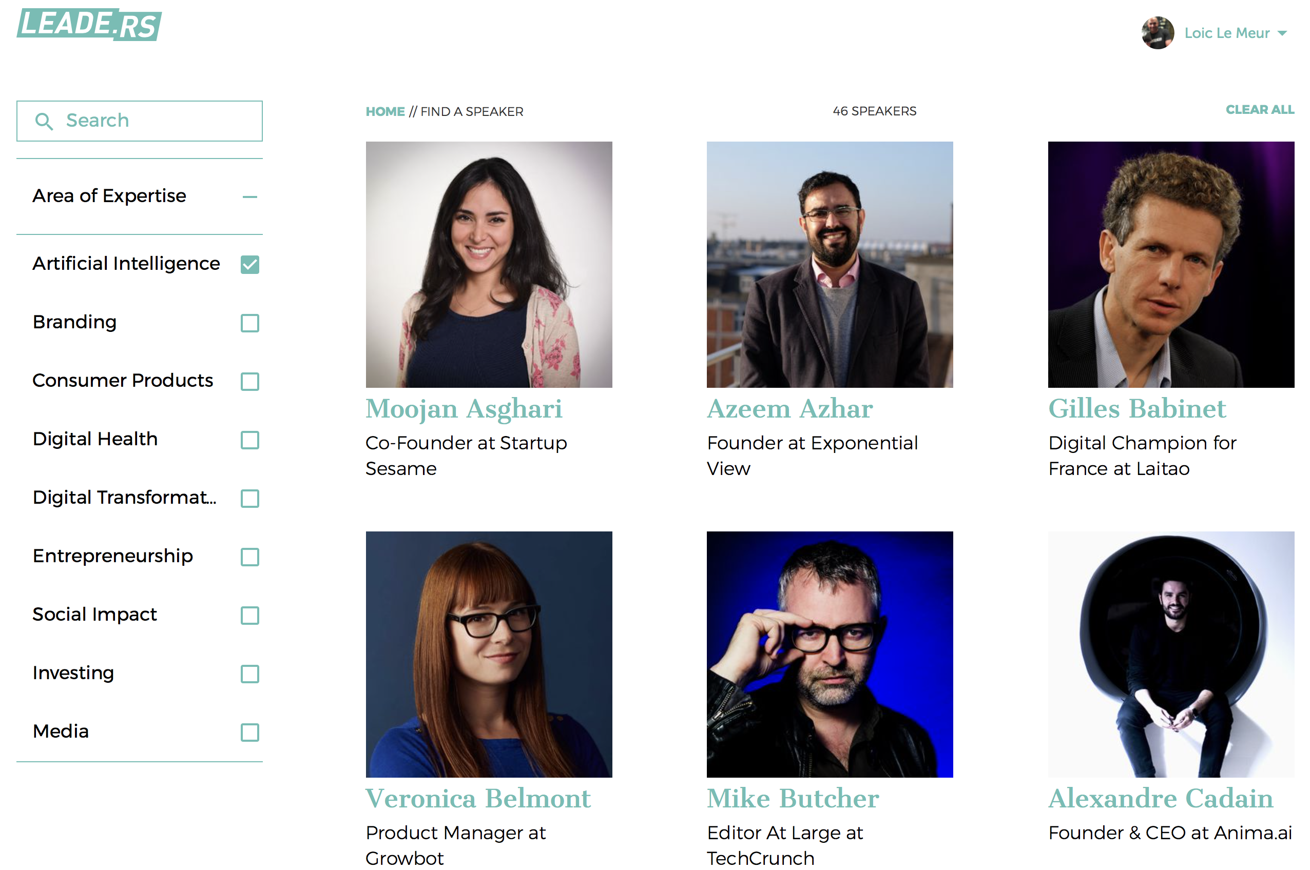Screen dimensions: 1310x870
Task: Go to the HOME breadcrumb link
Action: tap(385, 111)
